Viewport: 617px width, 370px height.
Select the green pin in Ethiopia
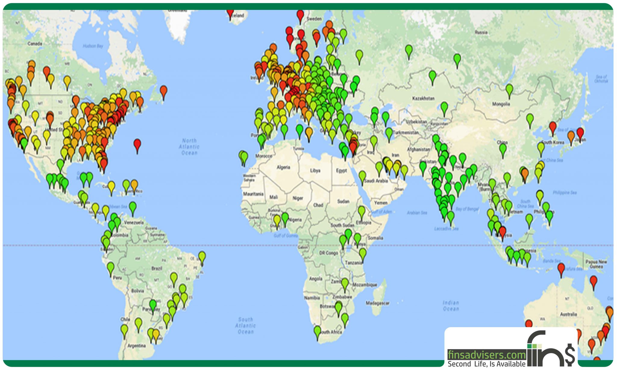tap(362, 213)
